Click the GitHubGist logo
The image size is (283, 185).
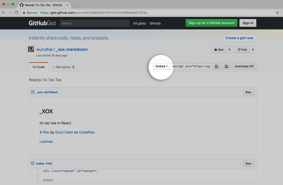point(42,23)
